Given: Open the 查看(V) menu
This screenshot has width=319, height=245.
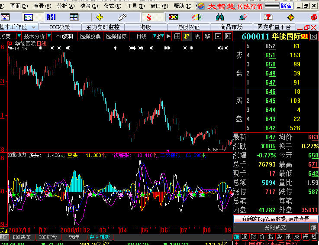Looking at the screenshot, I should tap(42, 6).
